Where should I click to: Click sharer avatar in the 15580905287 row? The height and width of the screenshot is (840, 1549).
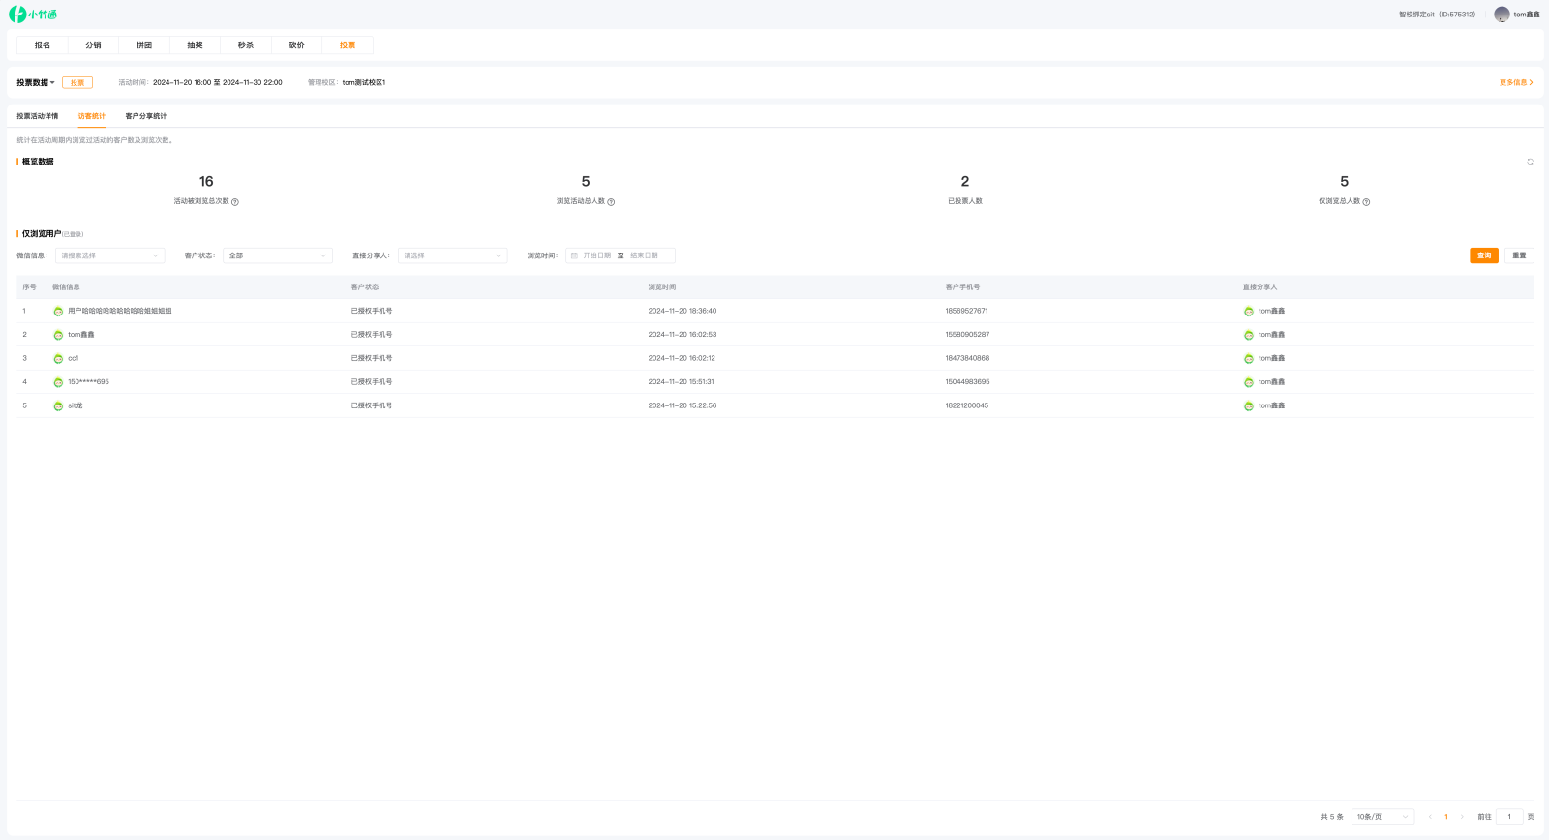coord(1249,335)
